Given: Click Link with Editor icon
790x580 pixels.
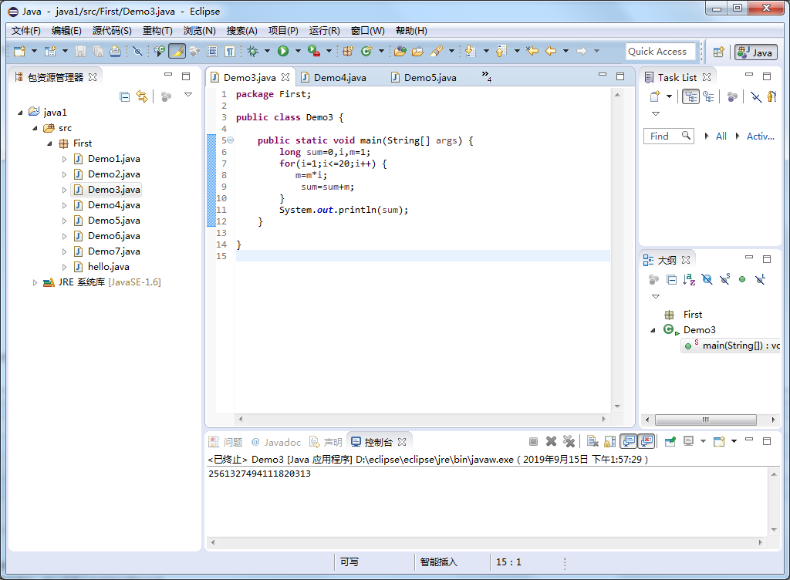Looking at the screenshot, I should 143,96.
